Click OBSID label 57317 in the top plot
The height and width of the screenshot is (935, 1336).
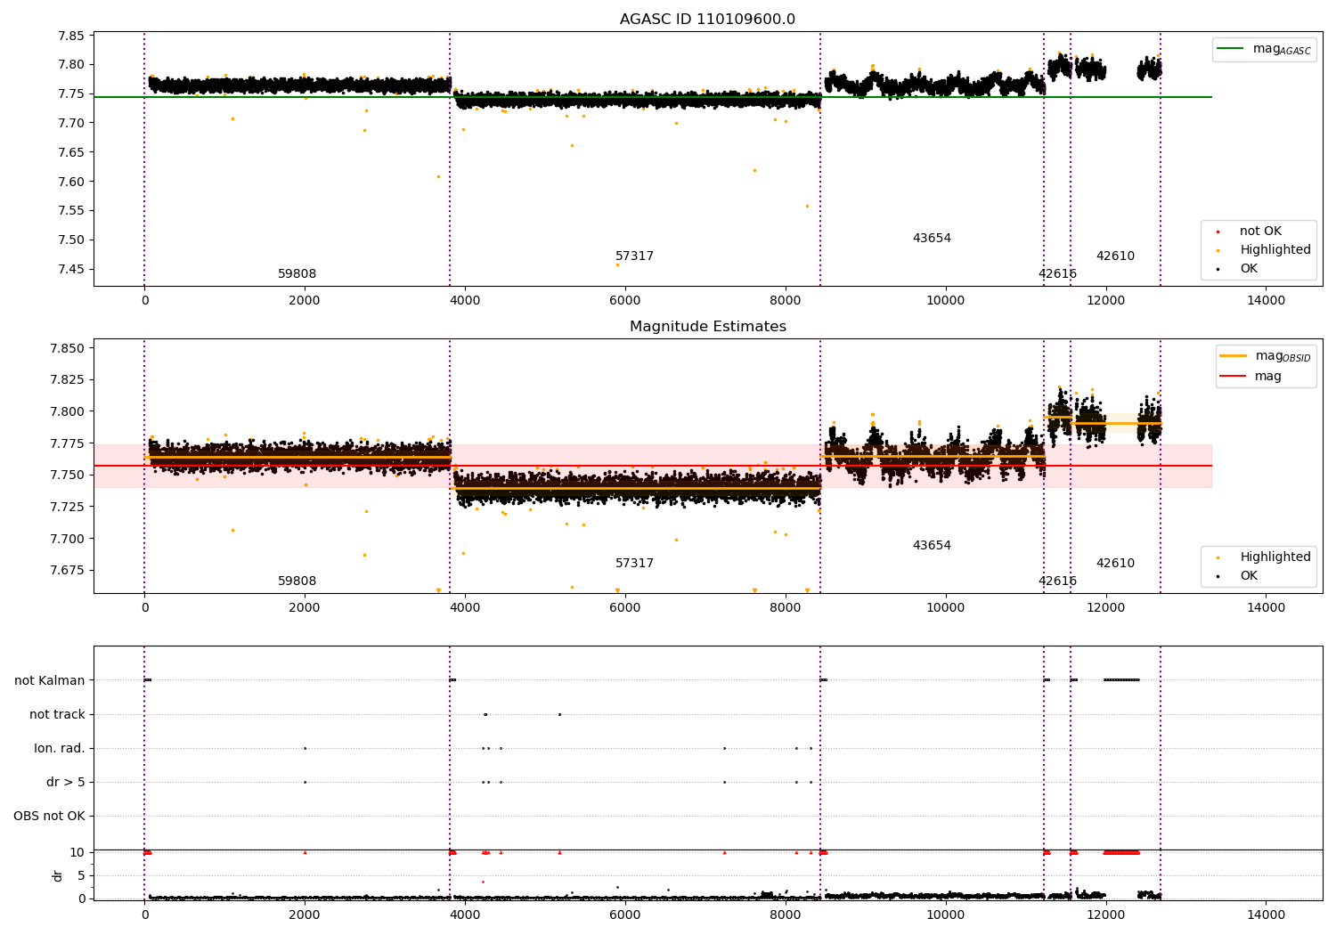(x=634, y=256)
